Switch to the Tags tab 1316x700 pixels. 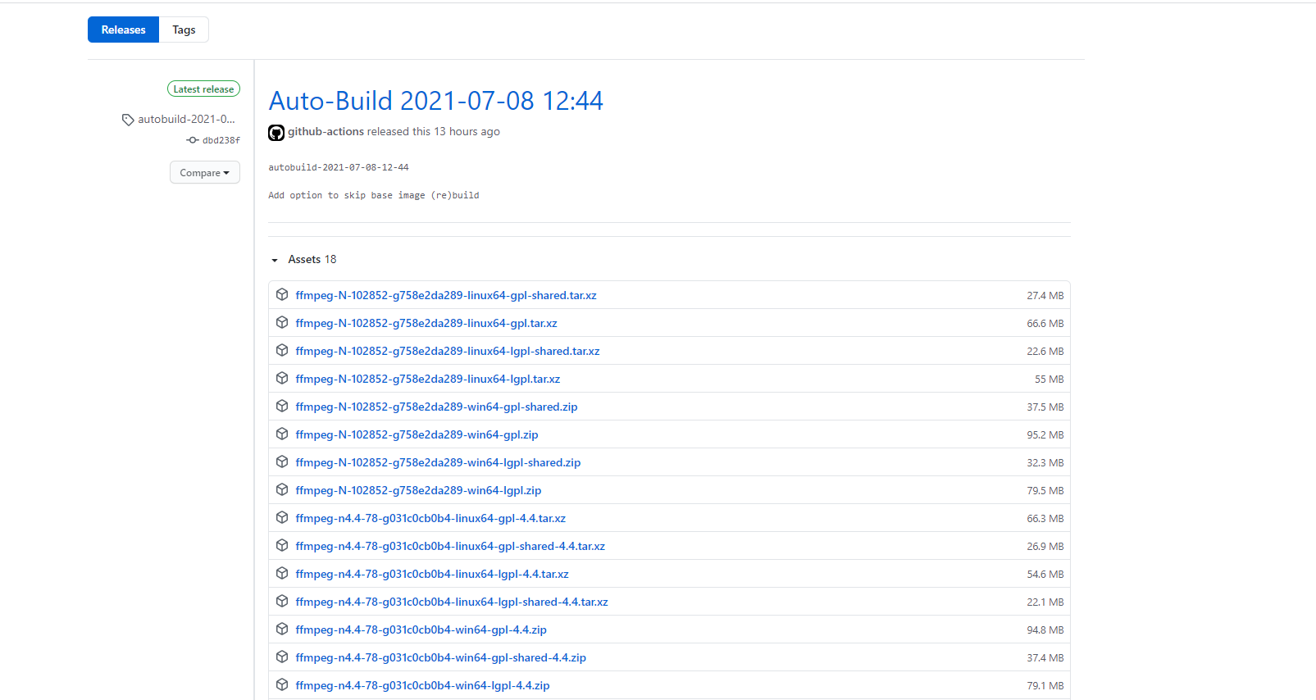point(184,30)
